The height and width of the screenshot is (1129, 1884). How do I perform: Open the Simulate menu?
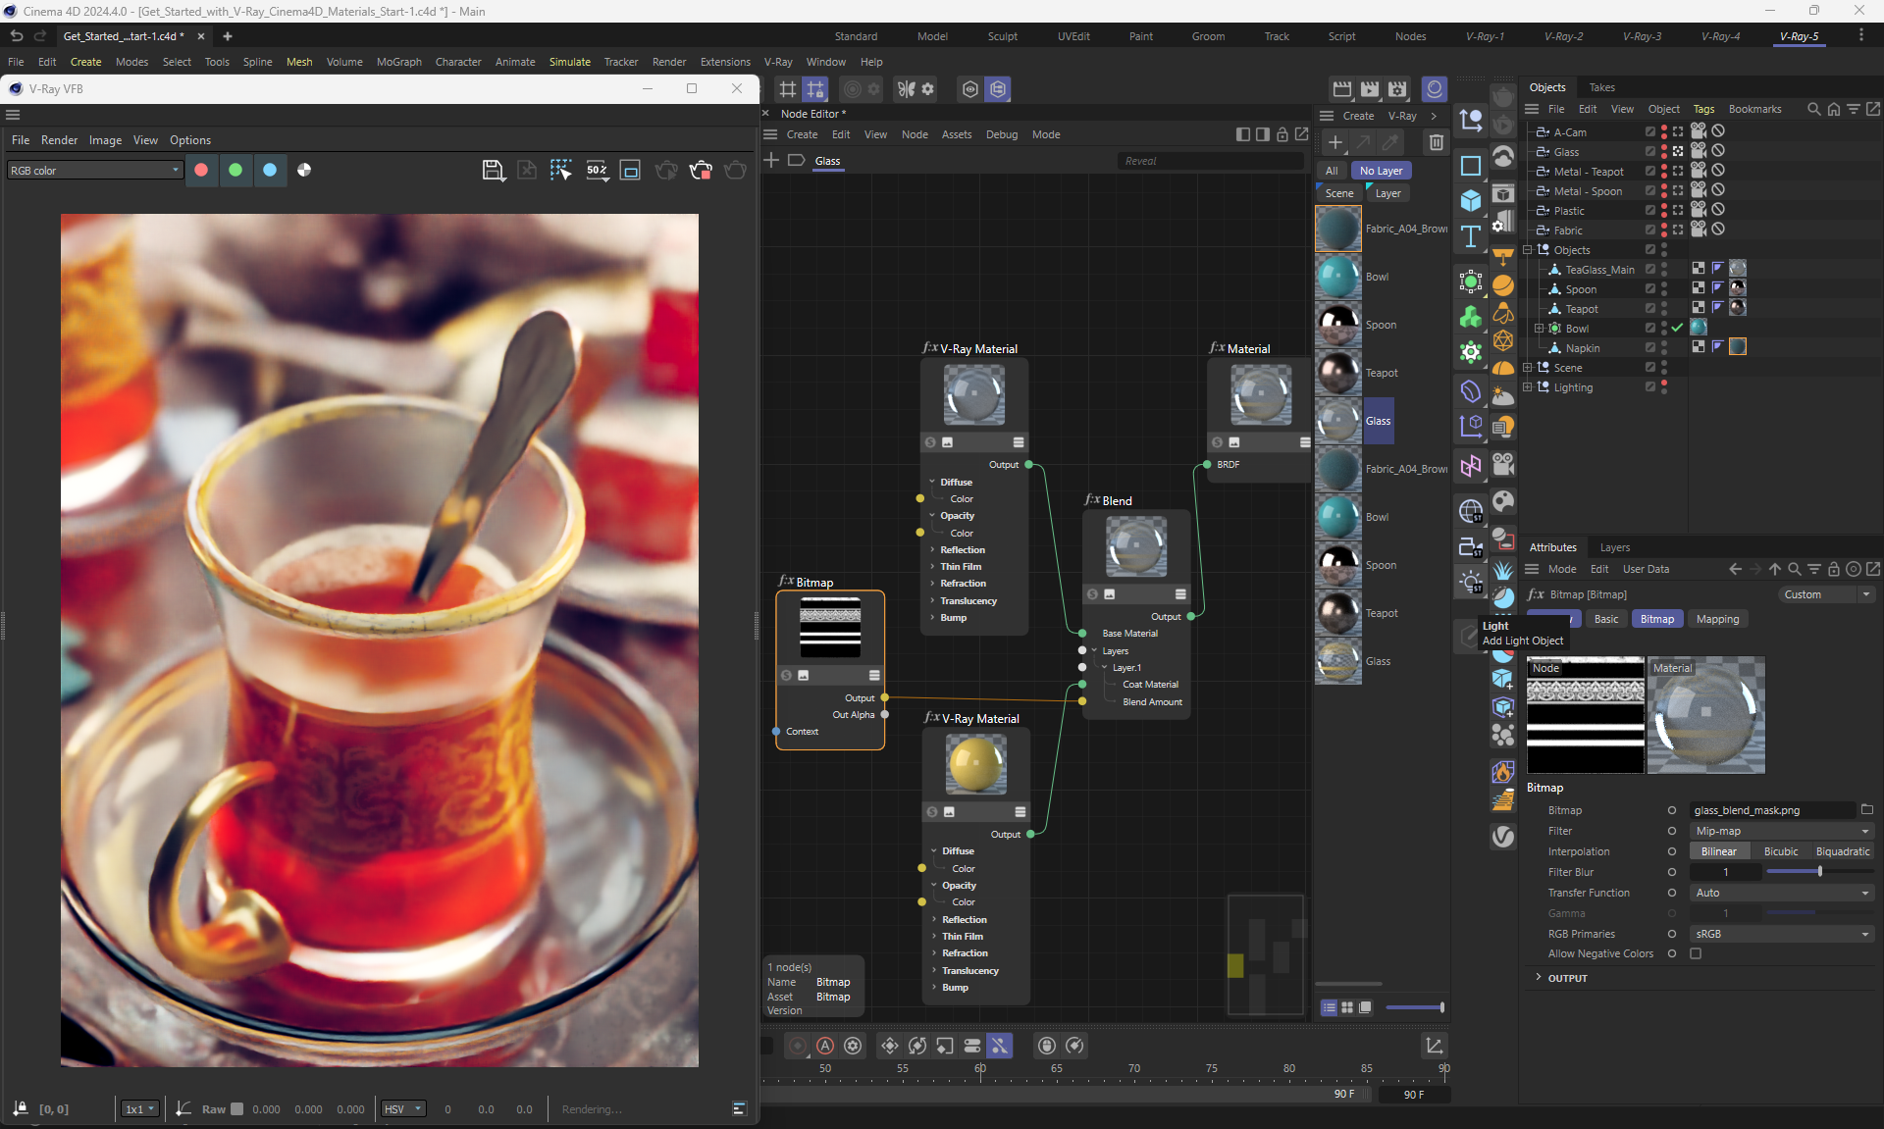569,62
